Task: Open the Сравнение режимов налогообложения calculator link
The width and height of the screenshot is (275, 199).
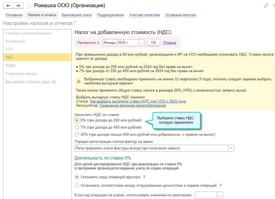Action: point(133,105)
